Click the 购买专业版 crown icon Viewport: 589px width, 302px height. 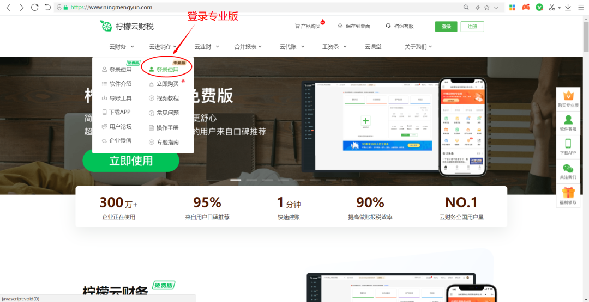[x=568, y=95]
